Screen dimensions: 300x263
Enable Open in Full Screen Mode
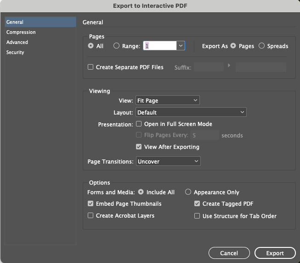(x=139, y=124)
